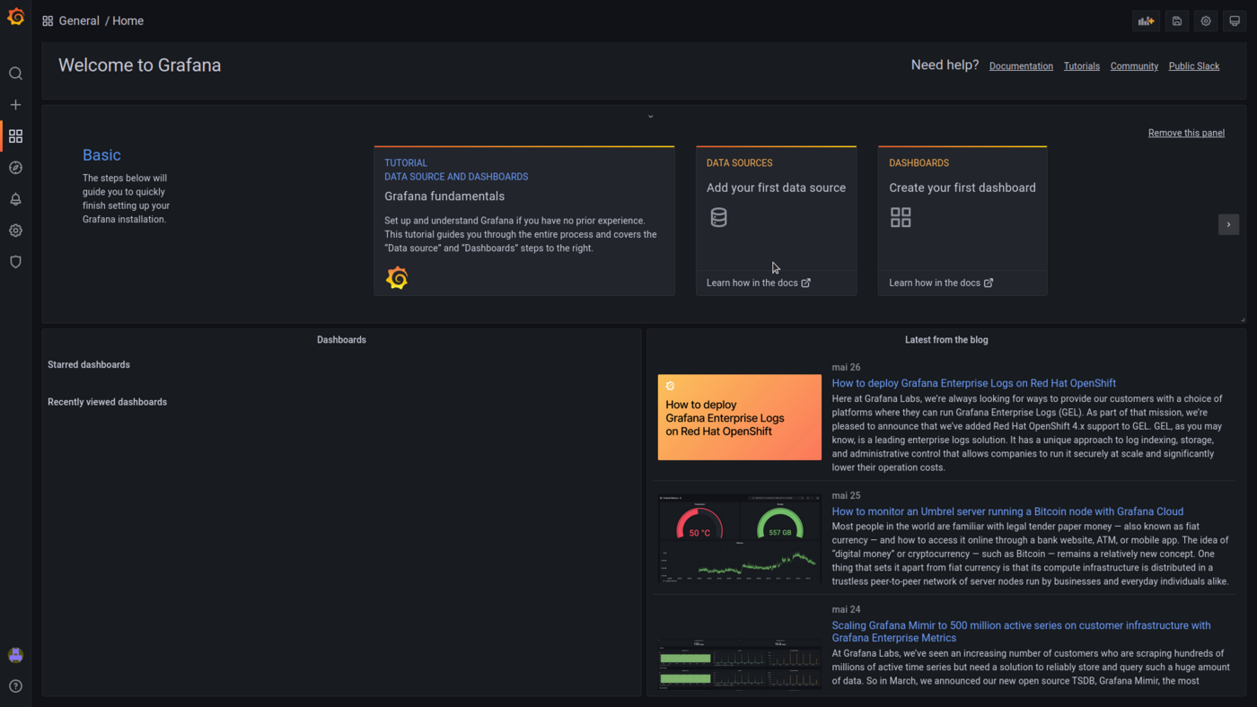
Task: Open the Explore compass in the sidebar
Action: click(15, 168)
